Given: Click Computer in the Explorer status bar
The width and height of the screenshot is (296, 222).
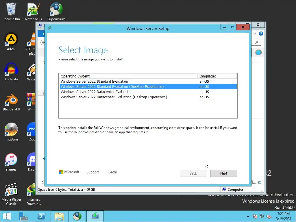Looking at the screenshot, I should [x=233, y=190].
